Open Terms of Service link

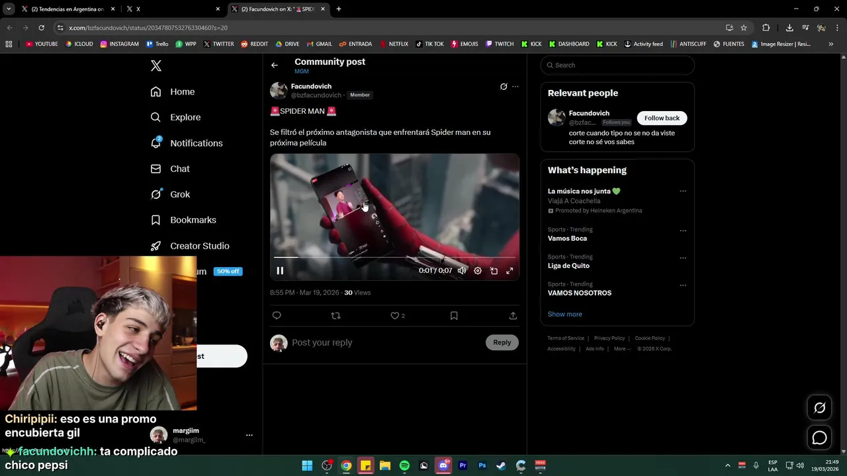point(566,338)
